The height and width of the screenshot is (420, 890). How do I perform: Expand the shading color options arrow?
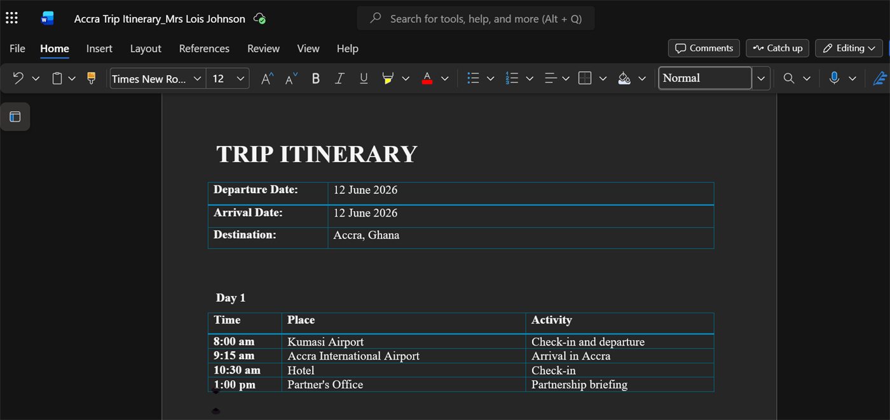click(x=642, y=78)
